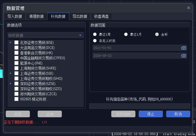The width and height of the screenshot is (196, 136).
Task: Check the 香港联合交易所(HK) checkbox
Action: [x=16, y=53]
